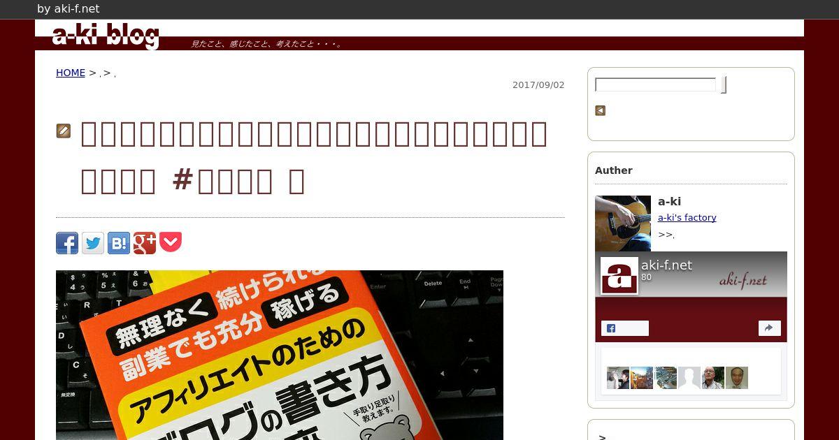Open the last Facebook follower avatar
Viewport: 839px width, 440px height.
[737, 378]
